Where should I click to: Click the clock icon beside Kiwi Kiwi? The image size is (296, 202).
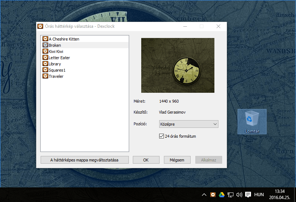(x=45, y=51)
